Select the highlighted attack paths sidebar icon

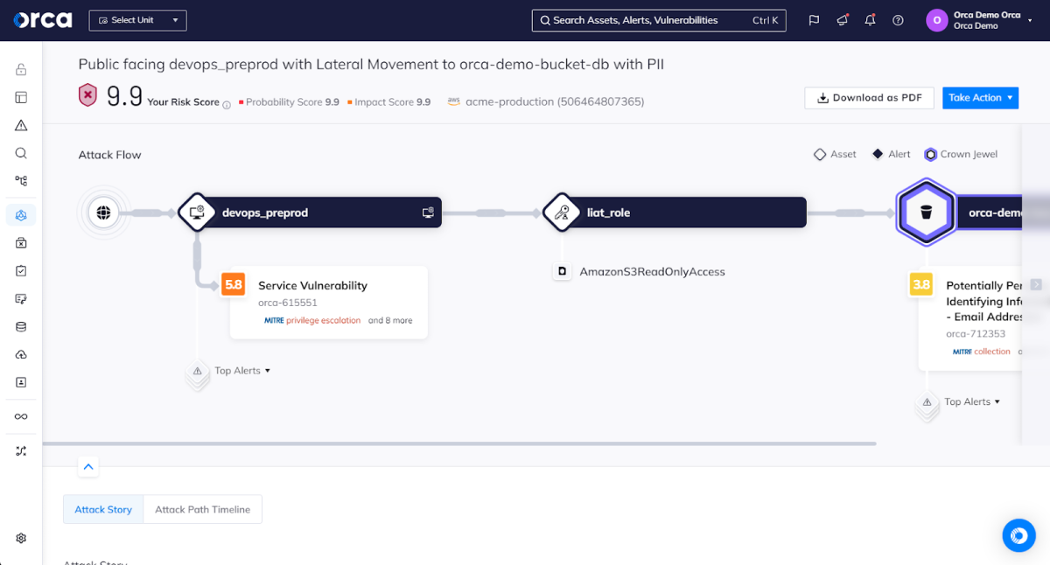click(x=21, y=215)
